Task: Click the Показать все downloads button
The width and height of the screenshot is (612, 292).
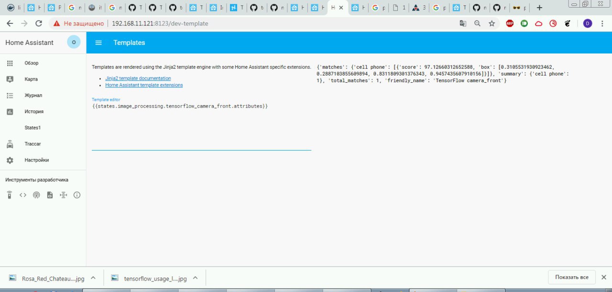Action: [x=571, y=277]
